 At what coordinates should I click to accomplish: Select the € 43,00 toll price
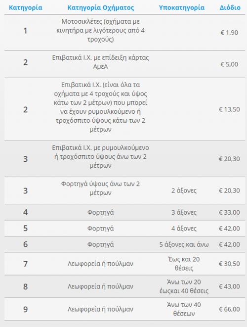pos(229,286)
